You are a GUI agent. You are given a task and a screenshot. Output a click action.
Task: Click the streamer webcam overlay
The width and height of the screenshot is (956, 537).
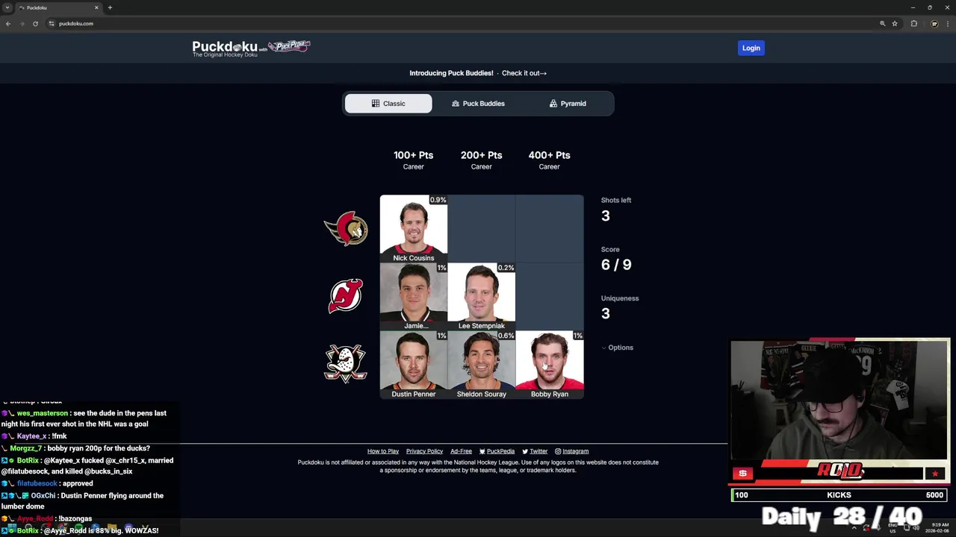pos(839,401)
